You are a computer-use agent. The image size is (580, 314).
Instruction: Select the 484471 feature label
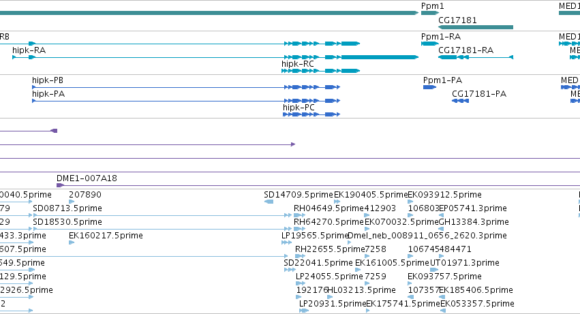455,249
